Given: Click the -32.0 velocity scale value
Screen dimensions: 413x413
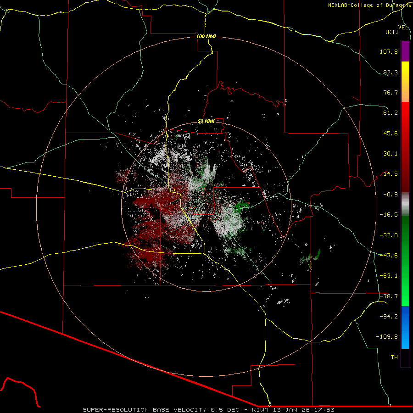Looking at the screenshot, I should [x=389, y=235].
